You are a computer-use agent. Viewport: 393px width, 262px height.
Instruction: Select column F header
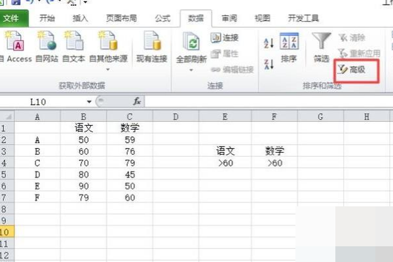tap(274, 117)
